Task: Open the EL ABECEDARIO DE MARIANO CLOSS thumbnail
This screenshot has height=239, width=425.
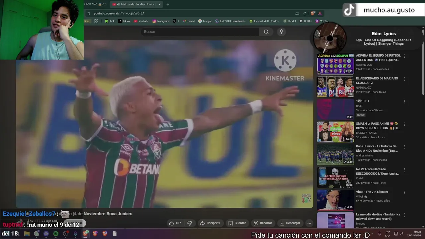Action: (x=335, y=87)
